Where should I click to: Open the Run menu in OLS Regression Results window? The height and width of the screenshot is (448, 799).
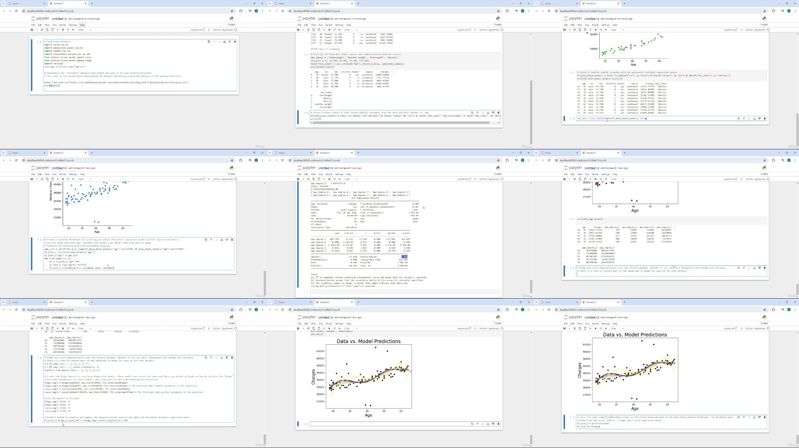(320, 174)
